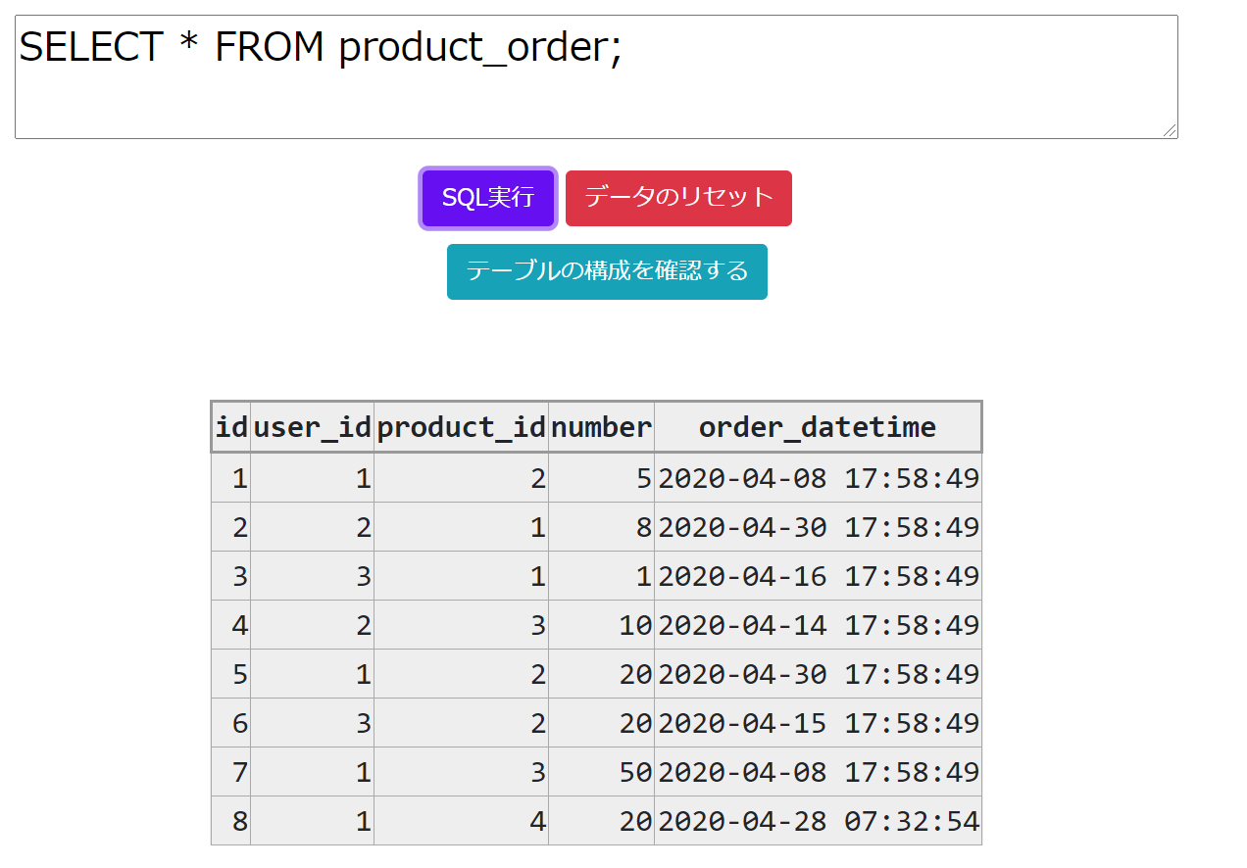Click the SQL実行 button
The image size is (1247, 868).
click(488, 198)
